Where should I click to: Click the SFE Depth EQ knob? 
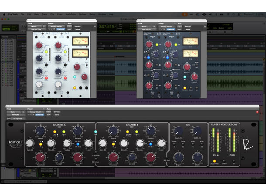178,131
